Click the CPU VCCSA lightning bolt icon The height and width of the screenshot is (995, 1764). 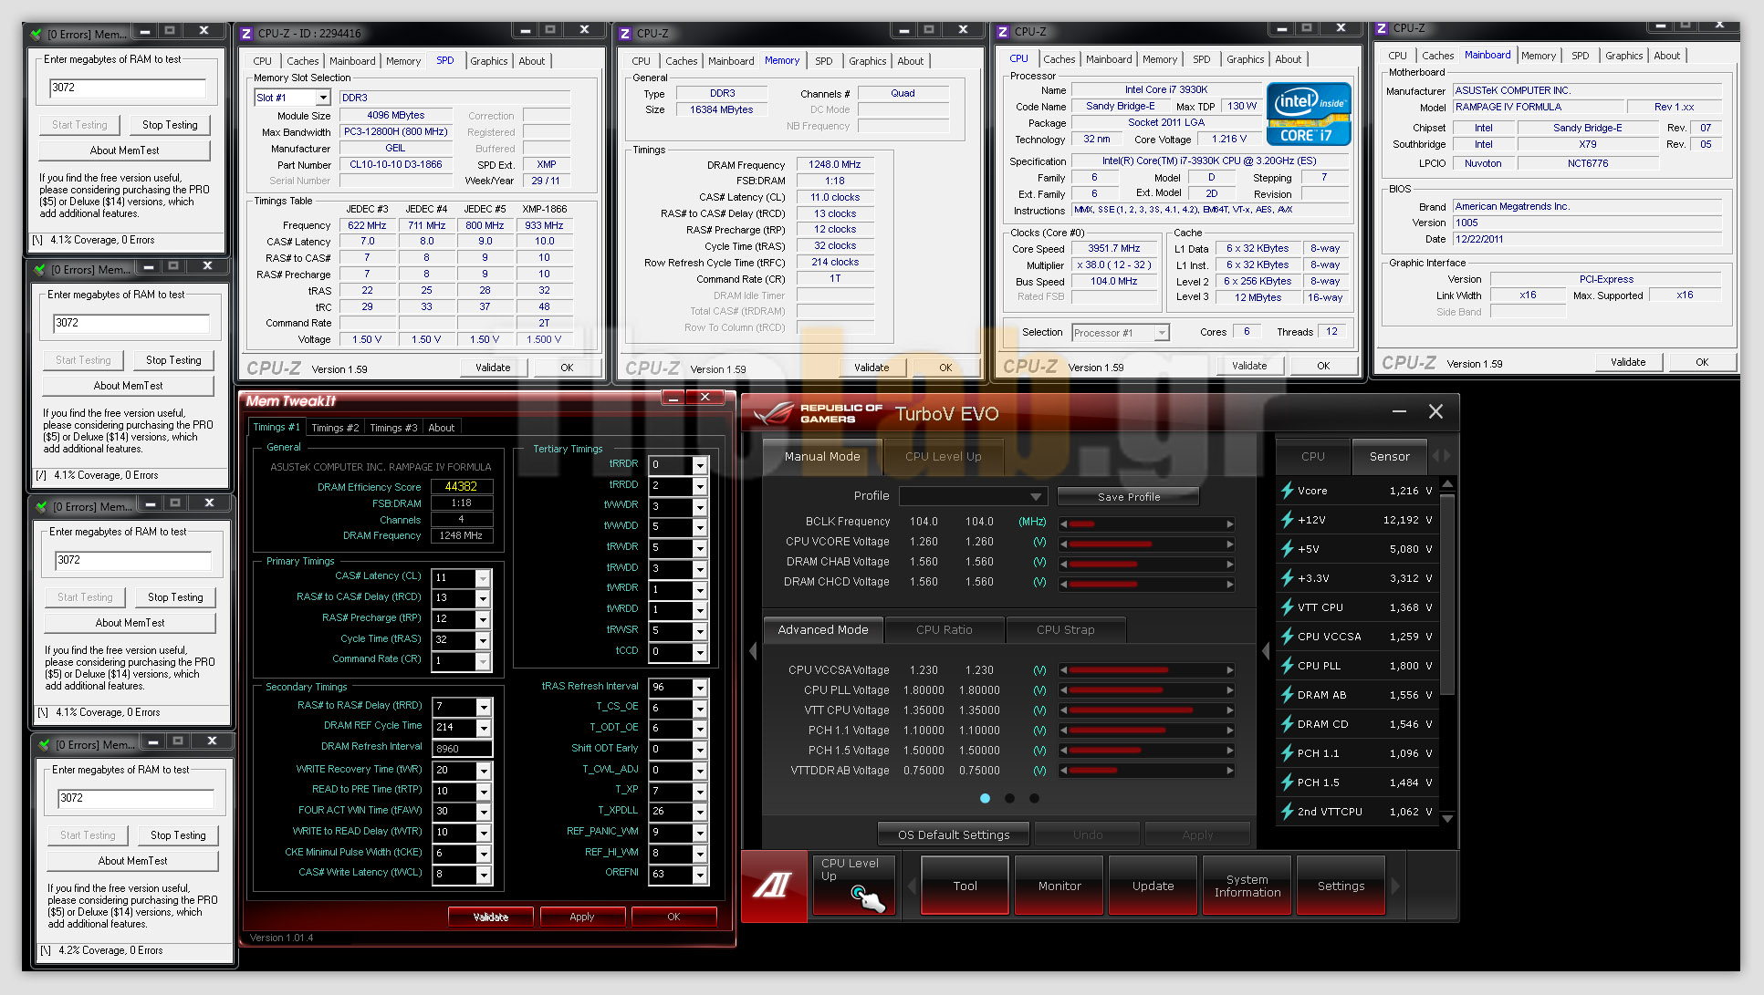[x=1287, y=637]
